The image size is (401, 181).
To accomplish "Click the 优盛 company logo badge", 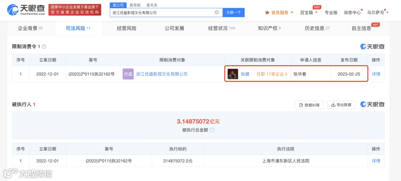I will point(128,74).
